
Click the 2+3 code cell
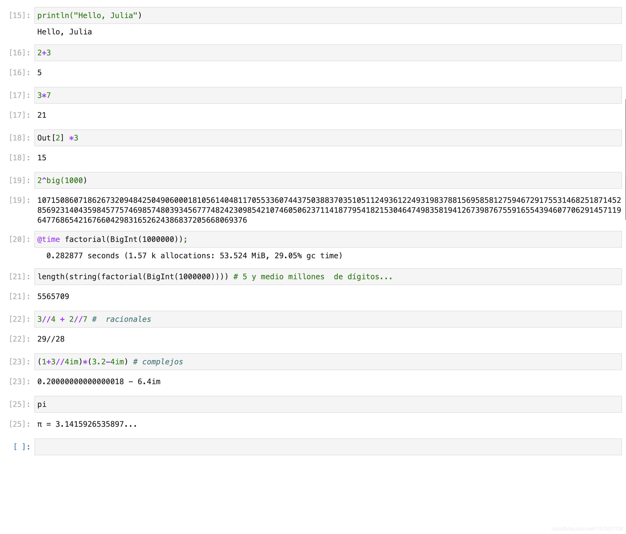[328, 53]
